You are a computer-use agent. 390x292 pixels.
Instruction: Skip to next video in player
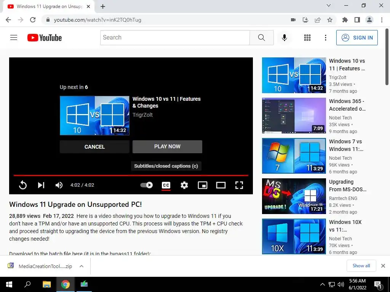click(41, 185)
